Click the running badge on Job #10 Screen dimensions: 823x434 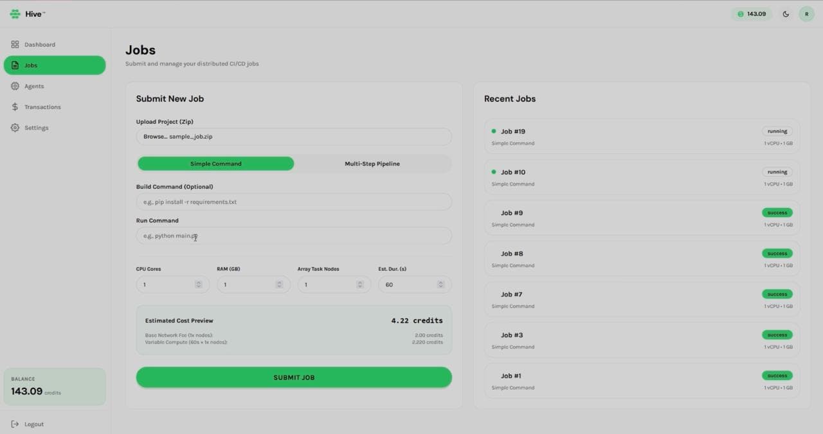pyautogui.click(x=777, y=172)
